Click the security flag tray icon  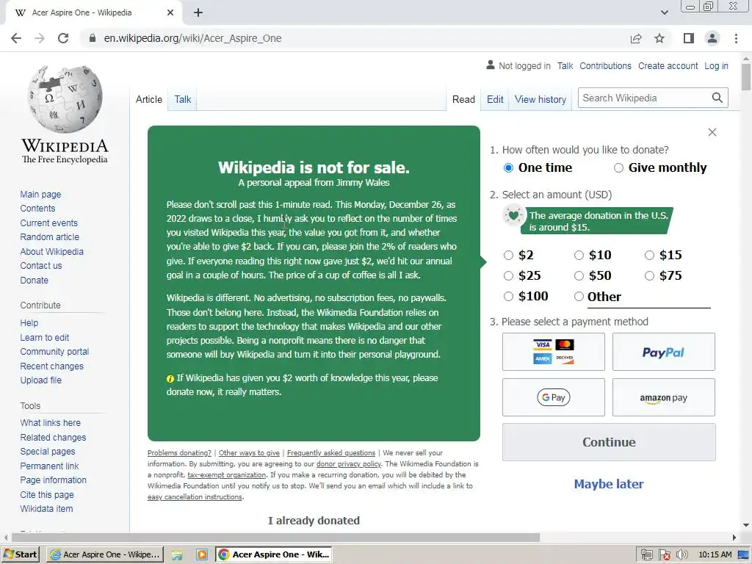(664, 555)
